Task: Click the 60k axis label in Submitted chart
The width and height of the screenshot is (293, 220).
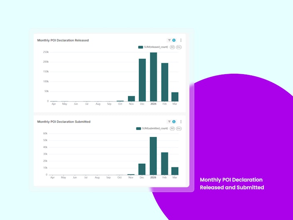Action: (45, 133)
